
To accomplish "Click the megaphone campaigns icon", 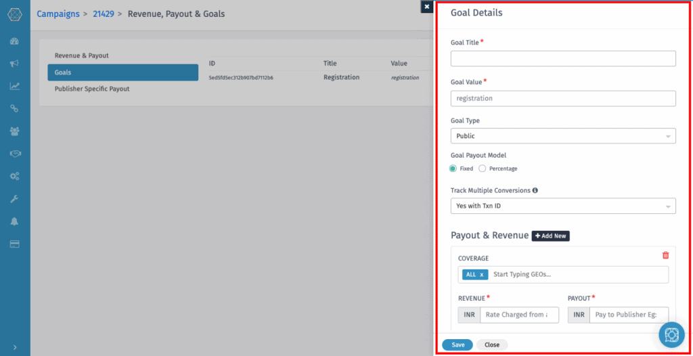I will point(14,64).
